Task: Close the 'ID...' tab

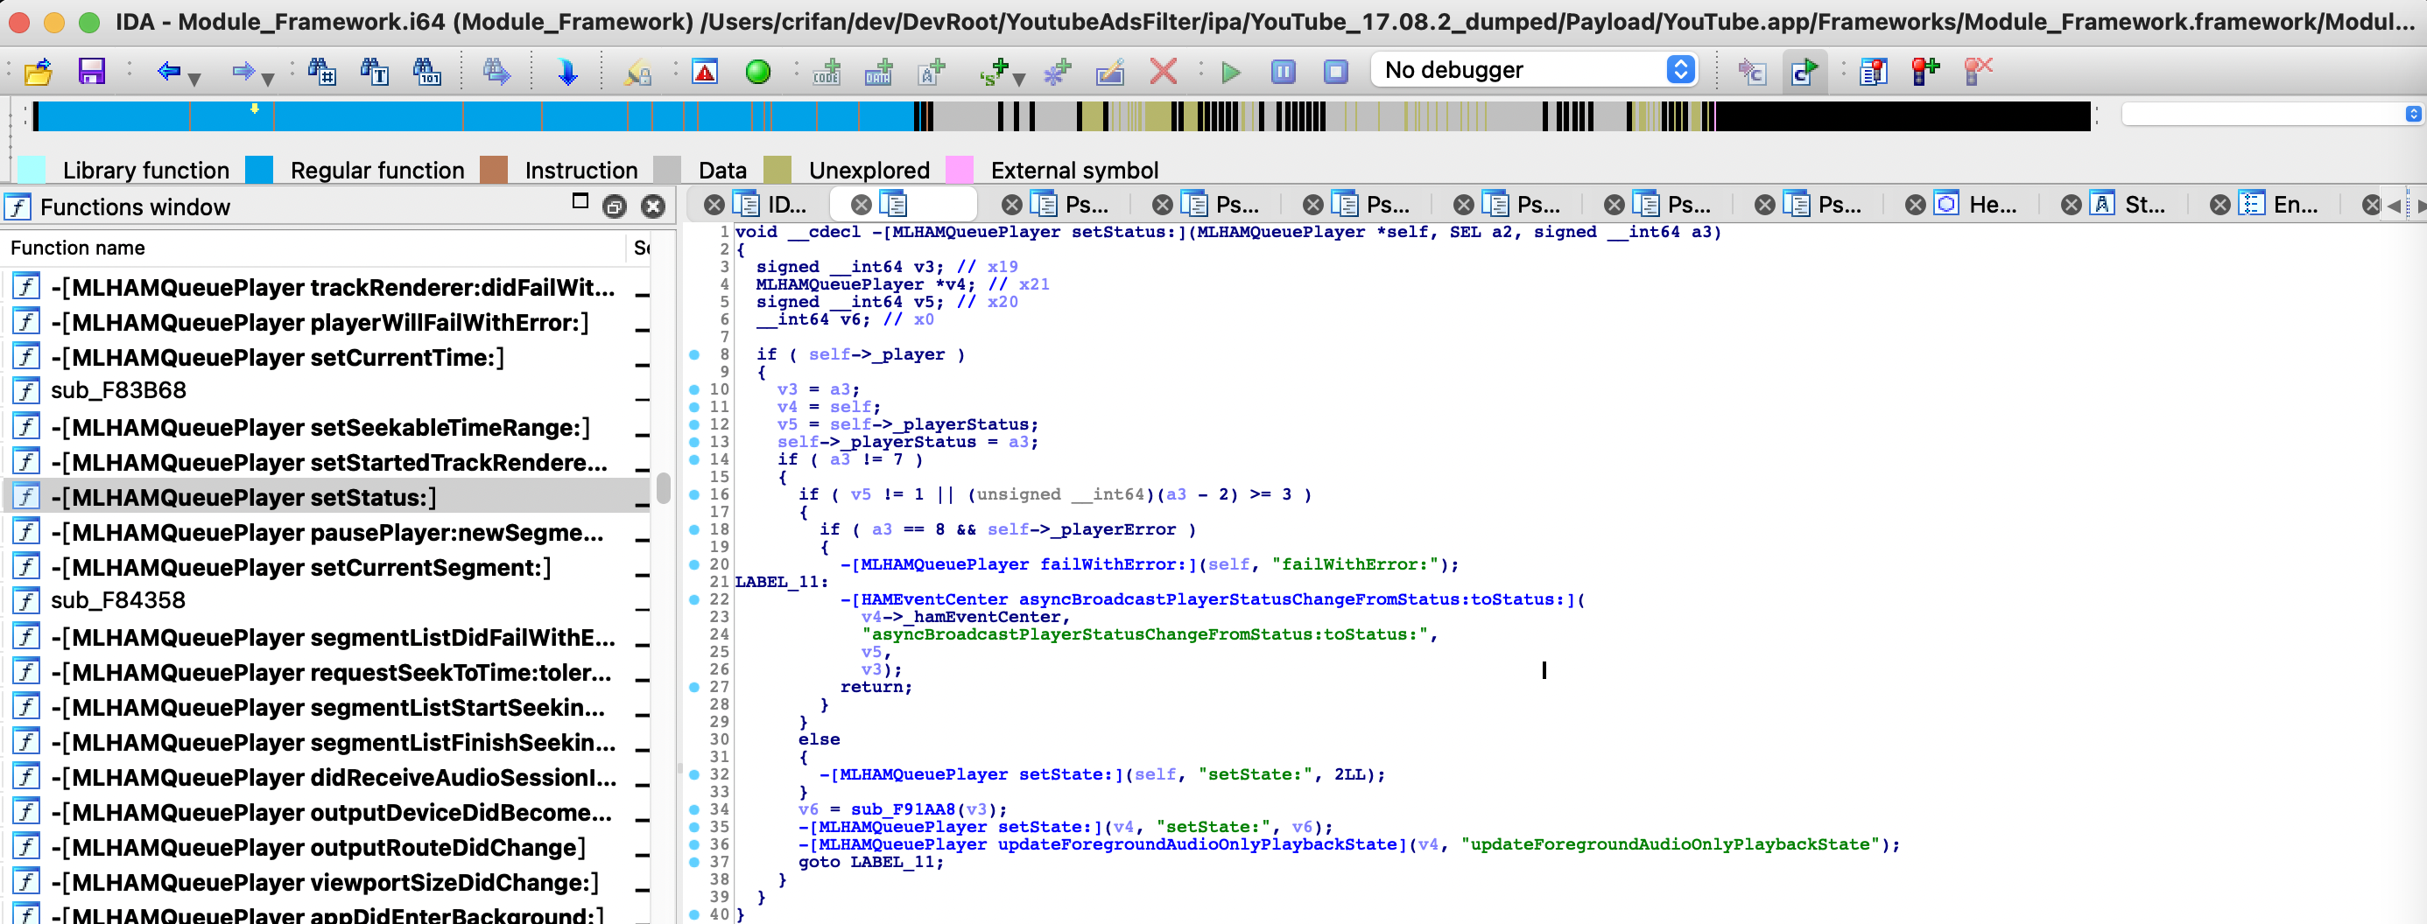Action: point(715,205)
